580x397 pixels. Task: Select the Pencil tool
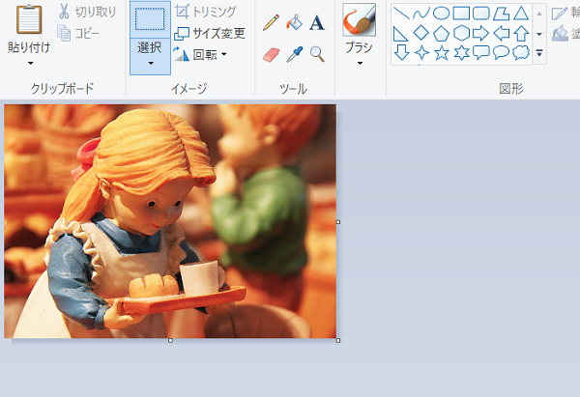tap(271, 22)
